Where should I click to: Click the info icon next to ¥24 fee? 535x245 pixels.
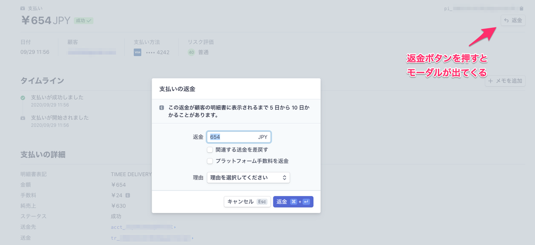pos(128,195)
